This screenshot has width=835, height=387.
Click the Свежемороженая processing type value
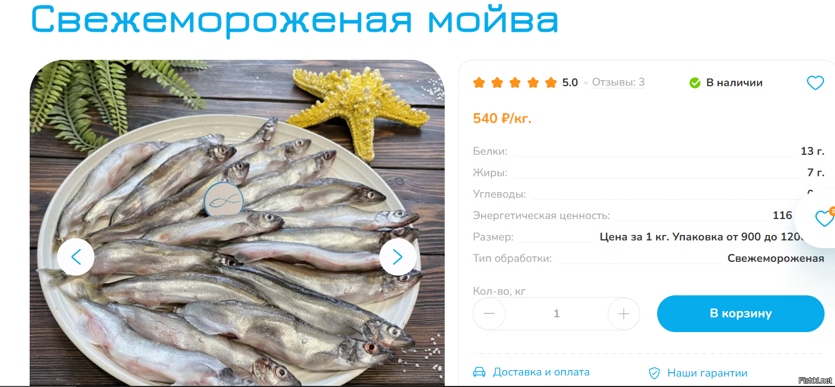pos(776,259)
